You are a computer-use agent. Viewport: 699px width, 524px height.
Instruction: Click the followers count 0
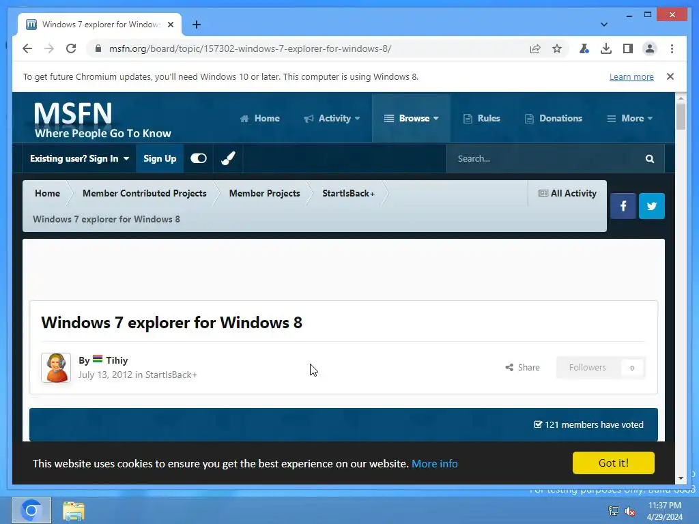pyautogui.click(x=631, y=368)
